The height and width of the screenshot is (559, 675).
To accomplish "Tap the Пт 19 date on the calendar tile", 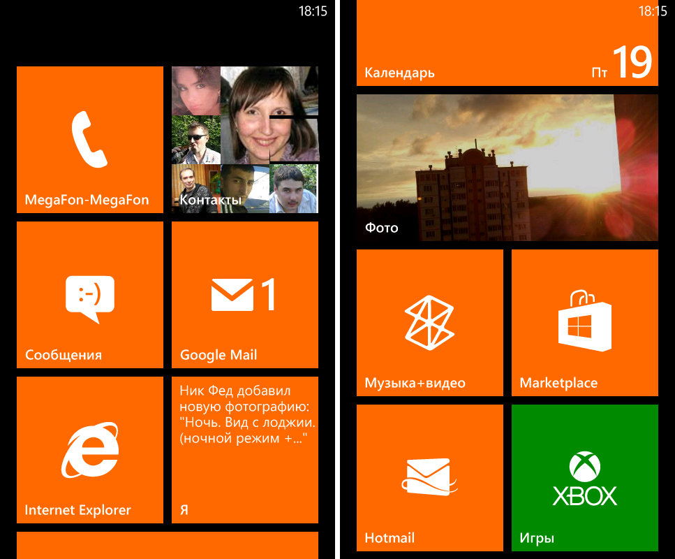I will click(622, 63).
